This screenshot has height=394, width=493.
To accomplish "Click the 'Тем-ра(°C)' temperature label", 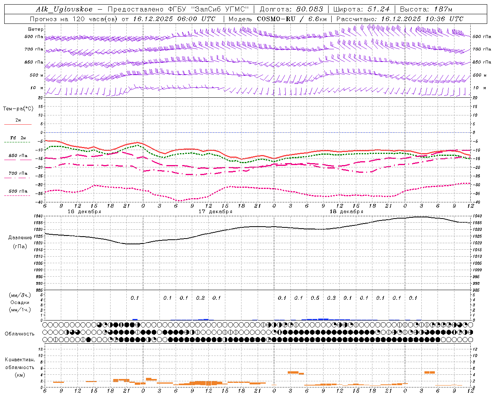I will (x=18, y=109).
